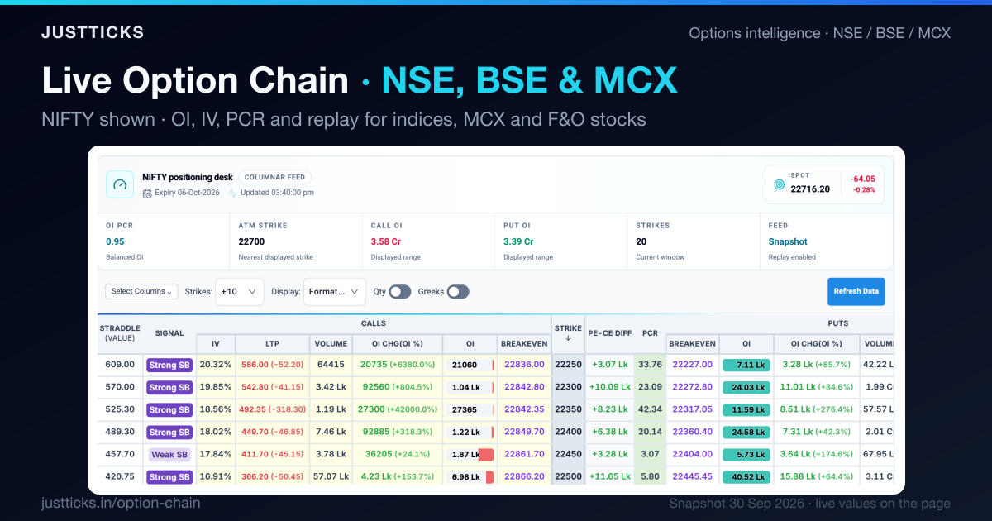Click the OI PCR value 0.95
Screen dimensions: 992x521
(115, 242)
